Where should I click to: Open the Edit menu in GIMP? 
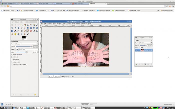point(45,24)
